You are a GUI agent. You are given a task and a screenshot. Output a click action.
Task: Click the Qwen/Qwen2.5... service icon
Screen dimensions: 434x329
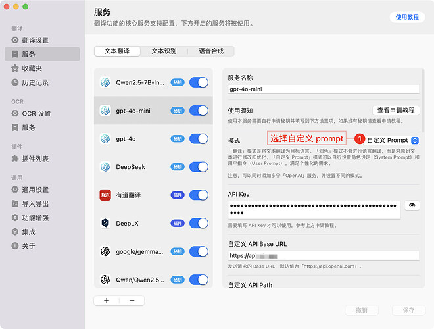(x=105, y=280)
